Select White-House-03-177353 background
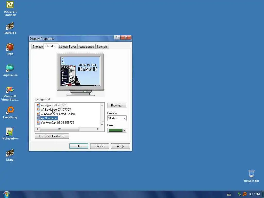Image resolution: width=264 pixels, height=198 pixels. [x=56, y=109]
